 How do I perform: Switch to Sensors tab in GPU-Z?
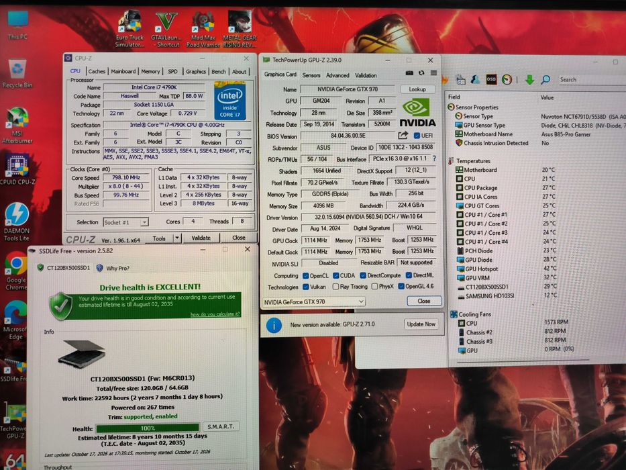[311, 75]
